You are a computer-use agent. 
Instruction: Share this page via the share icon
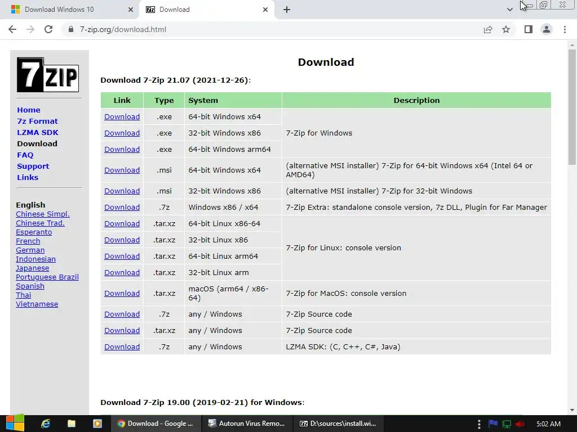[x=488, y=29]
